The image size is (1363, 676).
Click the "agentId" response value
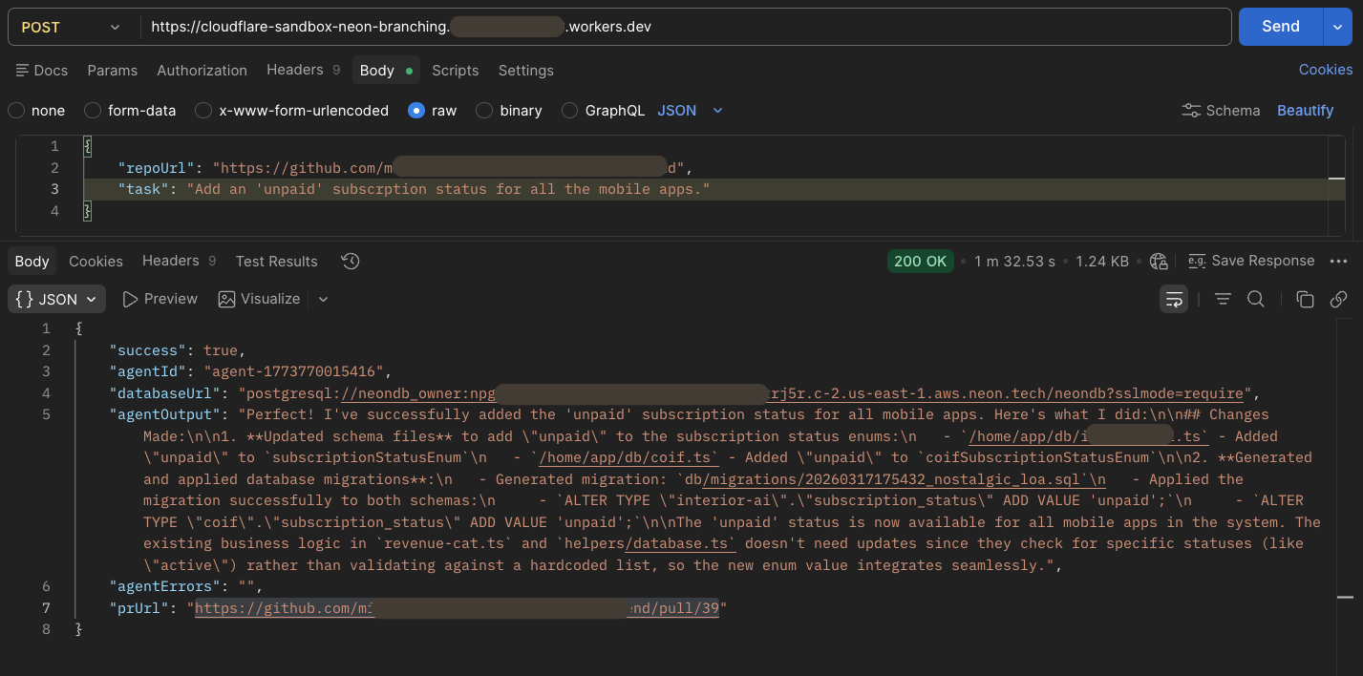294,371
